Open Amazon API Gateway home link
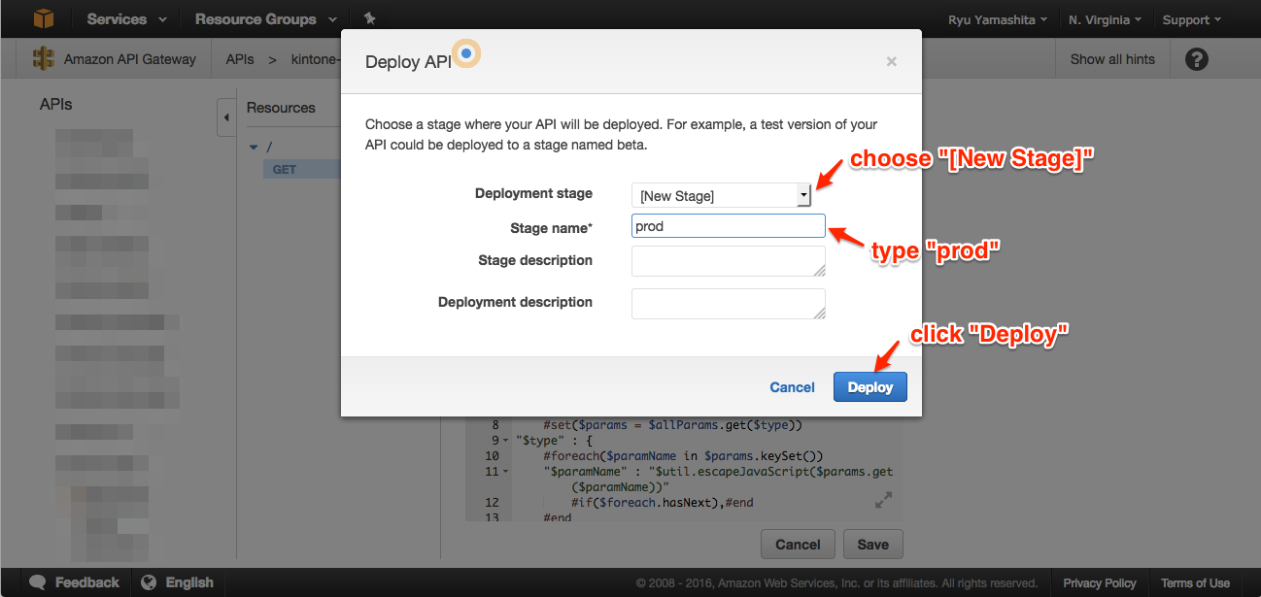Image resolution: width=1261 pixels, height=597 pixels. click(129, 59)
